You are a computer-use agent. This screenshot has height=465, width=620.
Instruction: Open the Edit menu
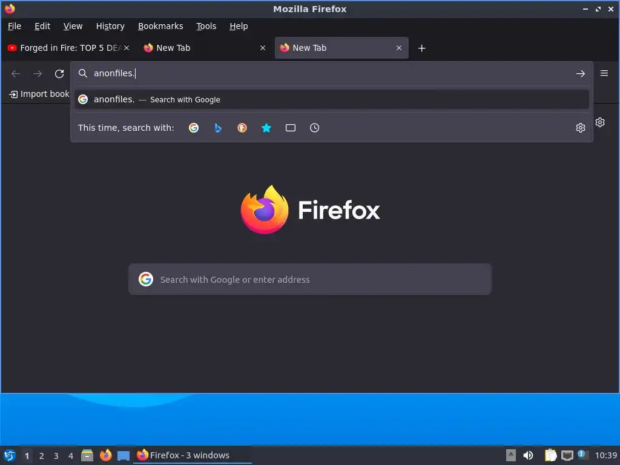click(x=42, y=26)
